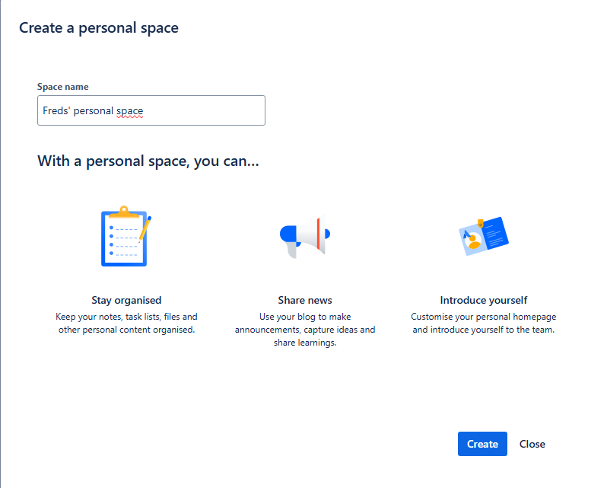The height and width of the screenshot is (488, 607).
Task: Click the misspelled word 'space' in field
Action: coord(129,111)
